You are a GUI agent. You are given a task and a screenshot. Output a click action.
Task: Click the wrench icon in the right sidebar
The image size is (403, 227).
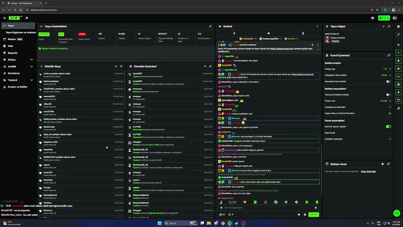click(398, 92)
